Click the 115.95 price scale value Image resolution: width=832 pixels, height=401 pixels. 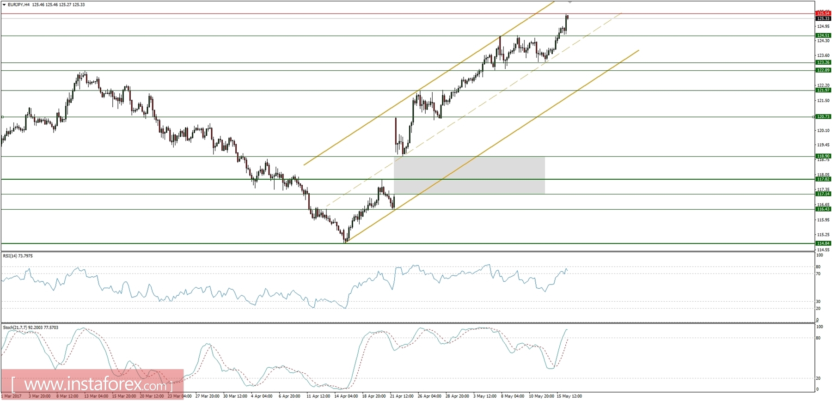[x=823, y=220]
